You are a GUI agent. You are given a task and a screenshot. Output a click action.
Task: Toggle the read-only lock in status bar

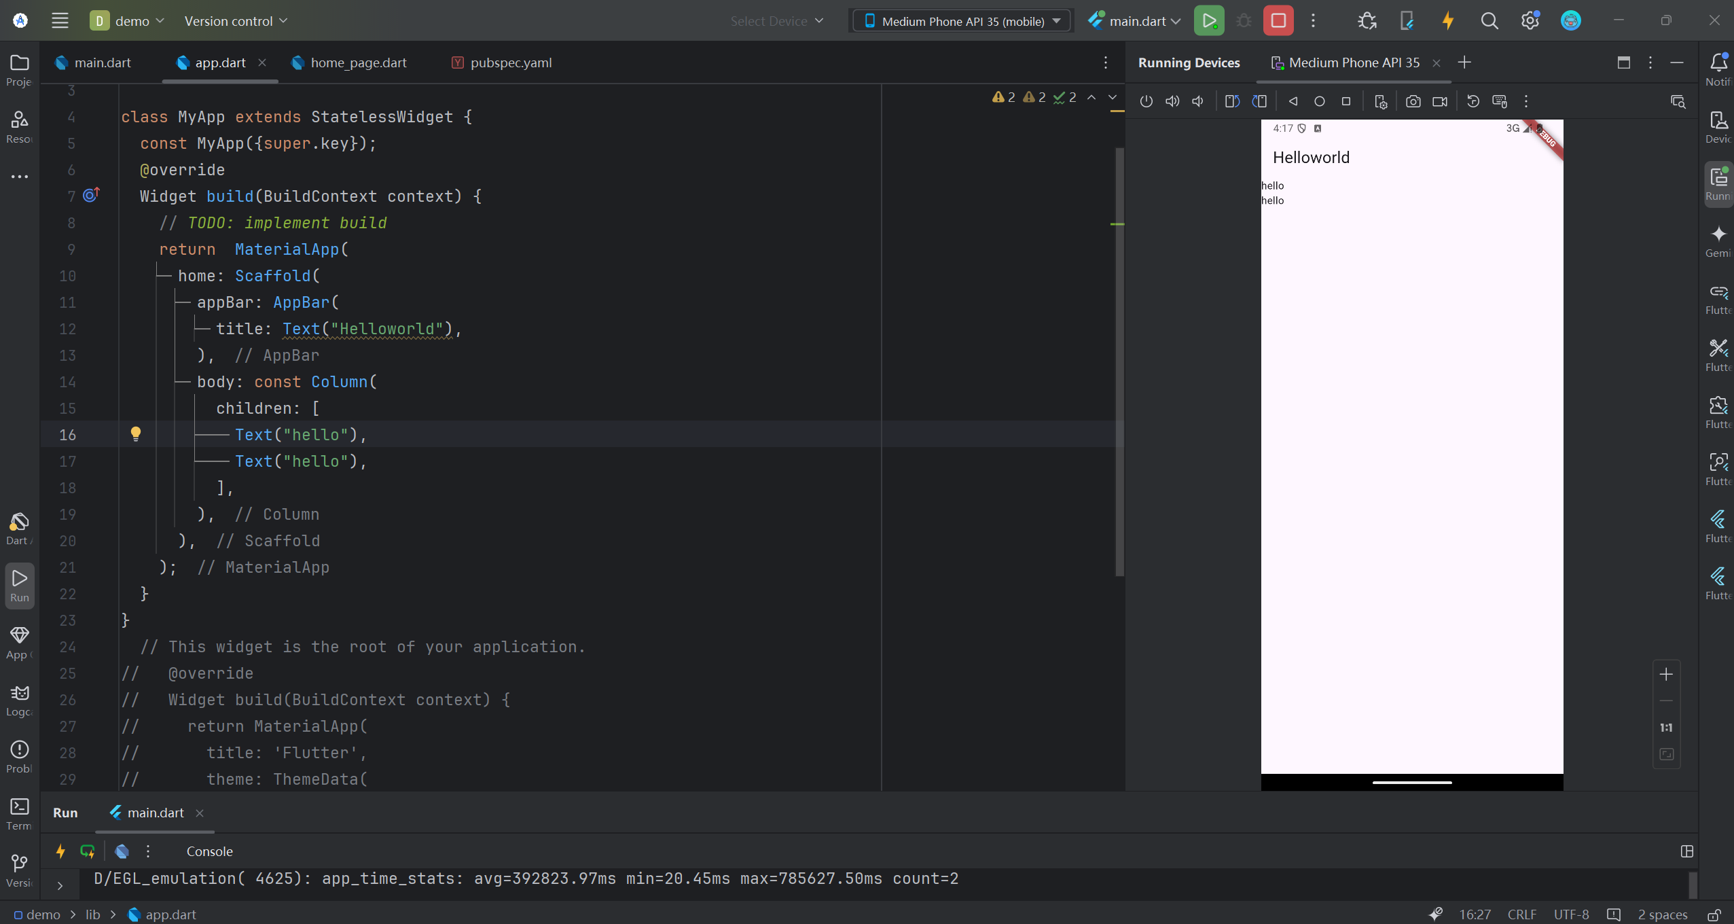point(1714,914)
